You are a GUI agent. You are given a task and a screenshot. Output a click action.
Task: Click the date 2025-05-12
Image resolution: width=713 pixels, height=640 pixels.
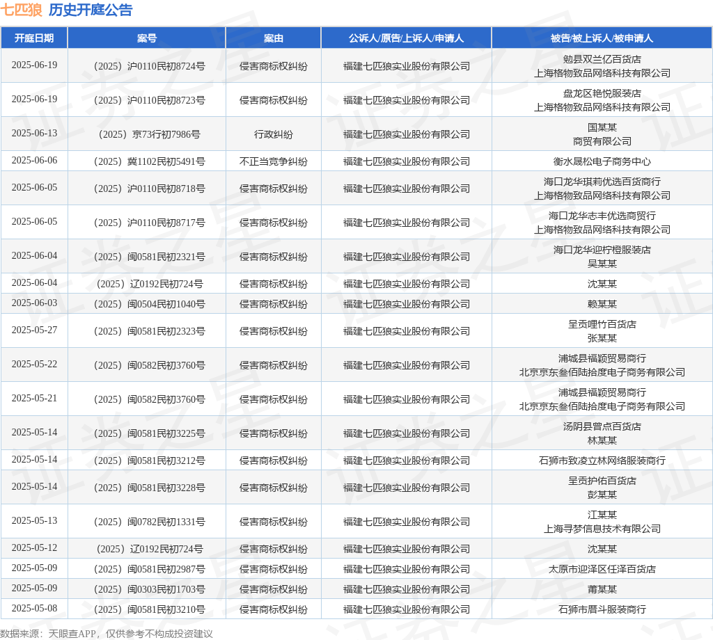[x=35, y=547]
